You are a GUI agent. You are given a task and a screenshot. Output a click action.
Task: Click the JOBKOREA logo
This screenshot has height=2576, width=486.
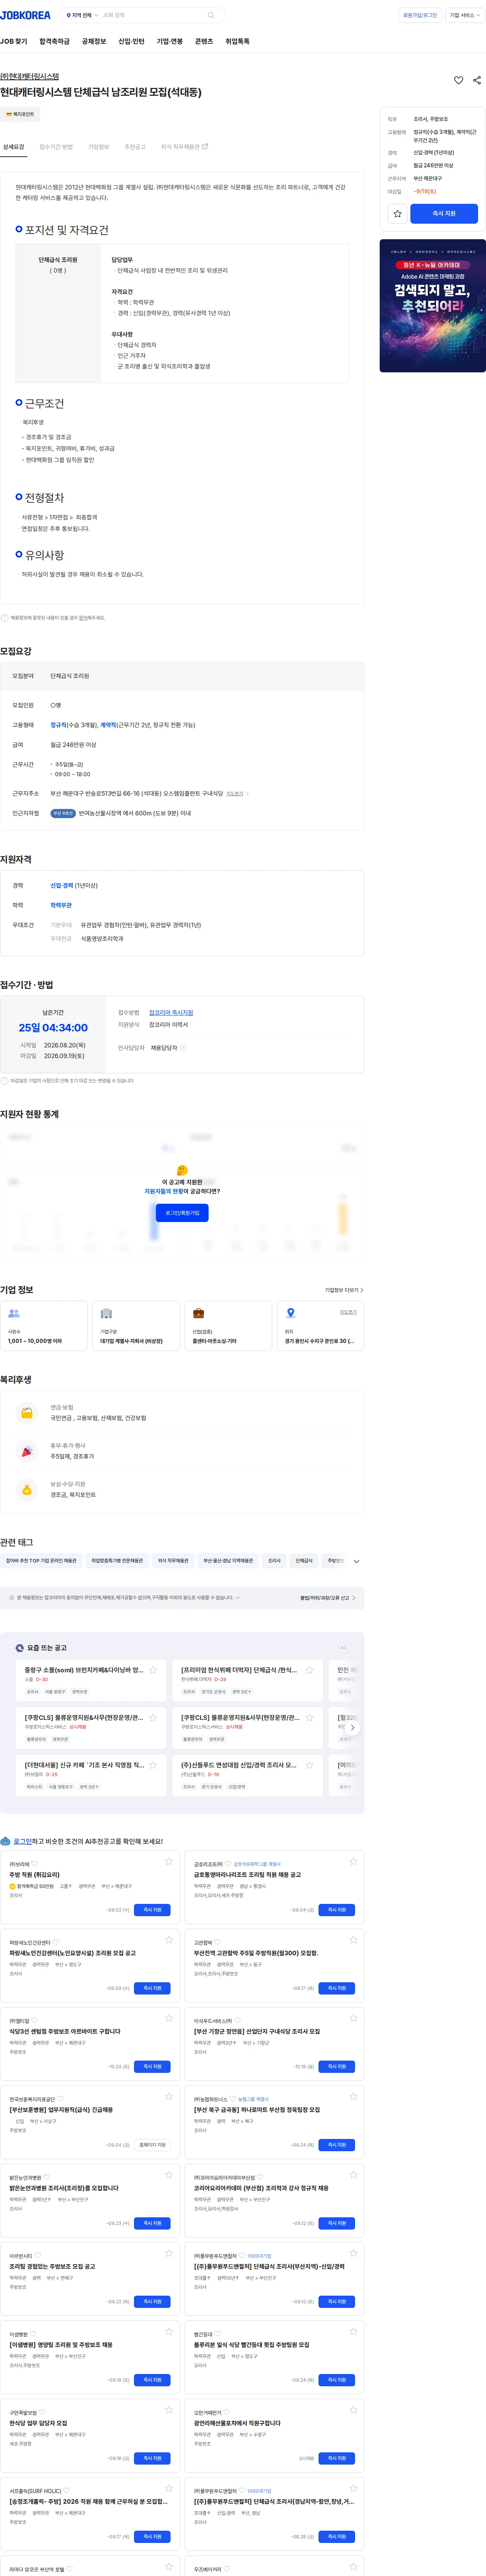pyautogui.click(x=25, y=15)
